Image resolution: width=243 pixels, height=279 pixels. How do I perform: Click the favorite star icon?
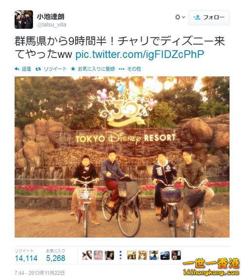click(73, 69)
